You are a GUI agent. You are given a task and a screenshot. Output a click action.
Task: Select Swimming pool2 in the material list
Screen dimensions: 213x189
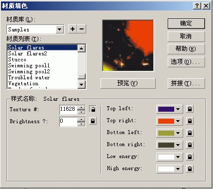(x=42, y=71)
